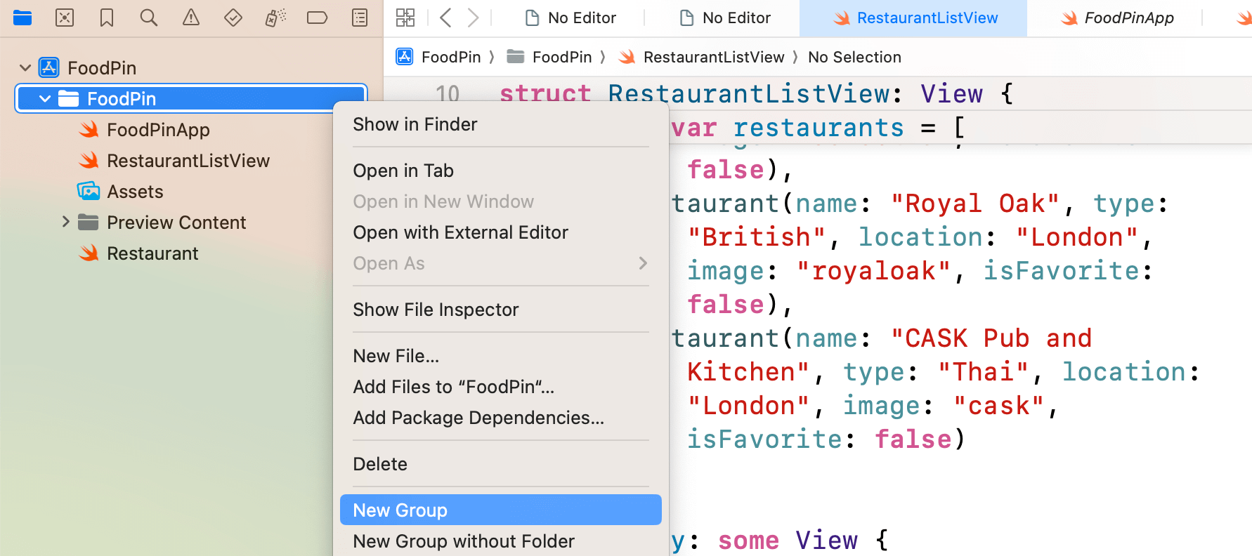Show the Breakpoint navigator
The image size is (1252, 556).
318,18
